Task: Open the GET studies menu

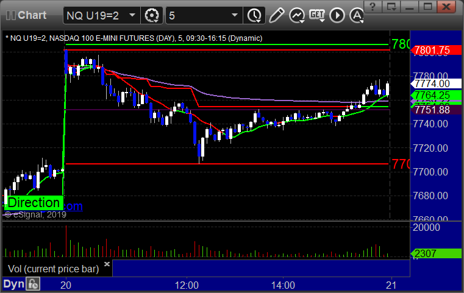Action: 317,15
